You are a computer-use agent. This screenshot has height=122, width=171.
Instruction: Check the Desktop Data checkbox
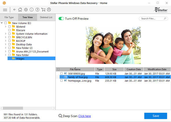10,44
